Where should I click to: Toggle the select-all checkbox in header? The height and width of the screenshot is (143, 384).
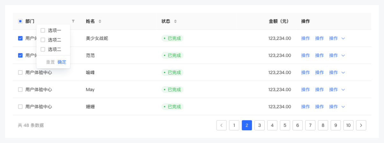[20, 21]
